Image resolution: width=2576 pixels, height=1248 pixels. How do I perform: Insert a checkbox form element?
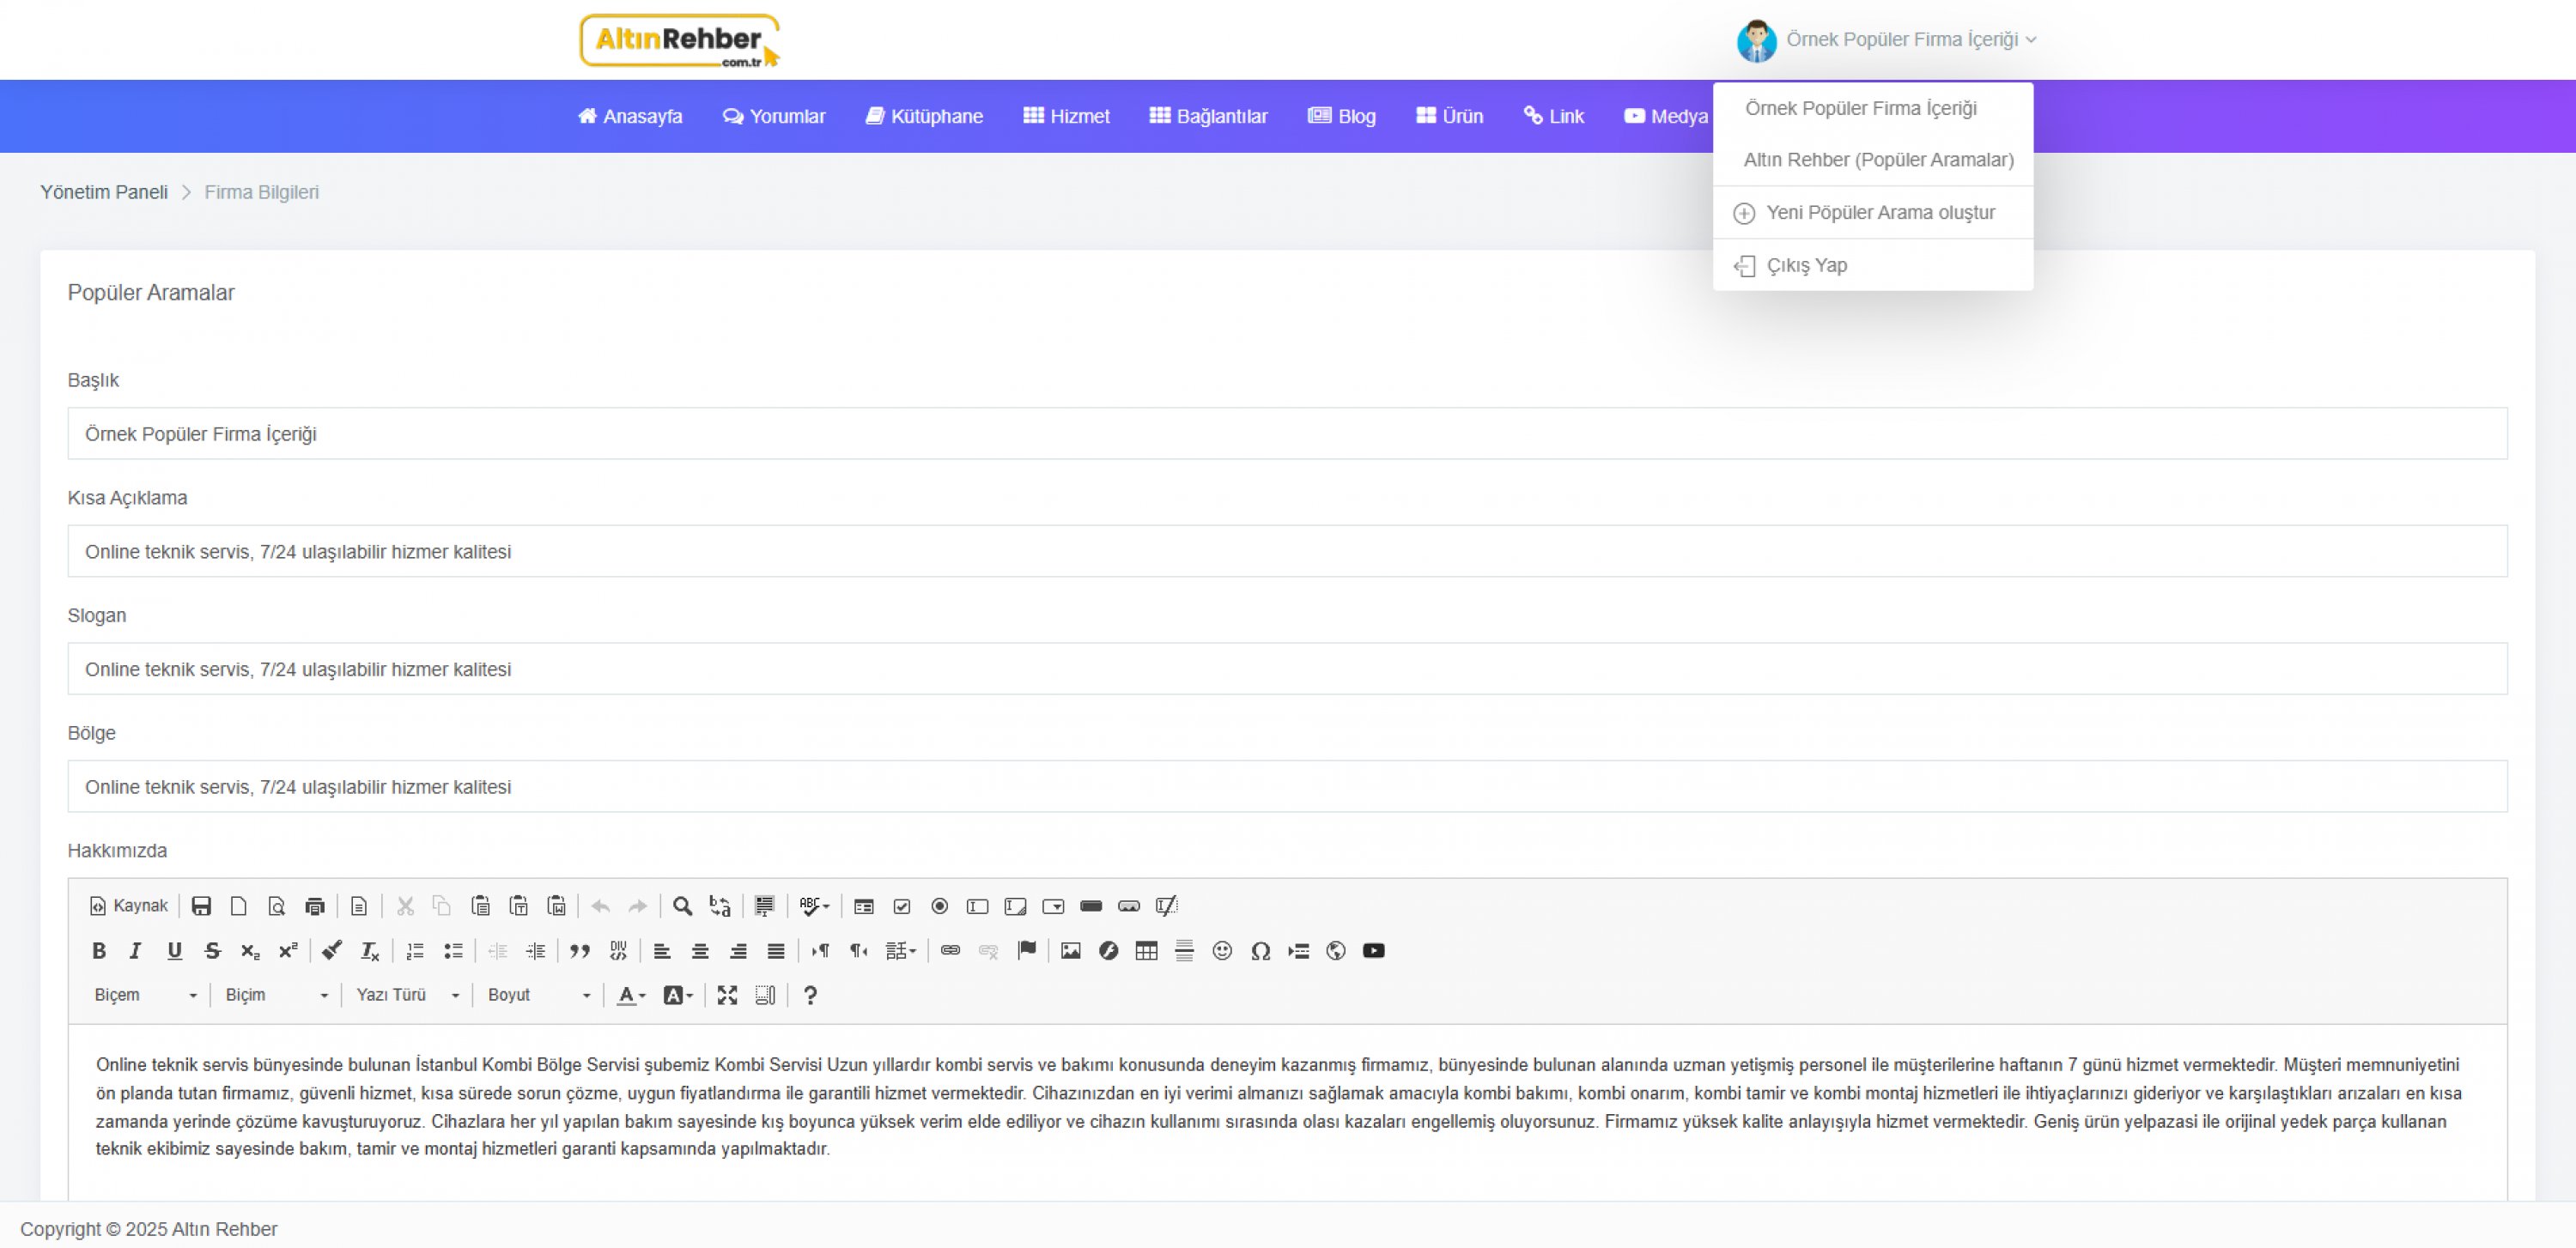901,906
